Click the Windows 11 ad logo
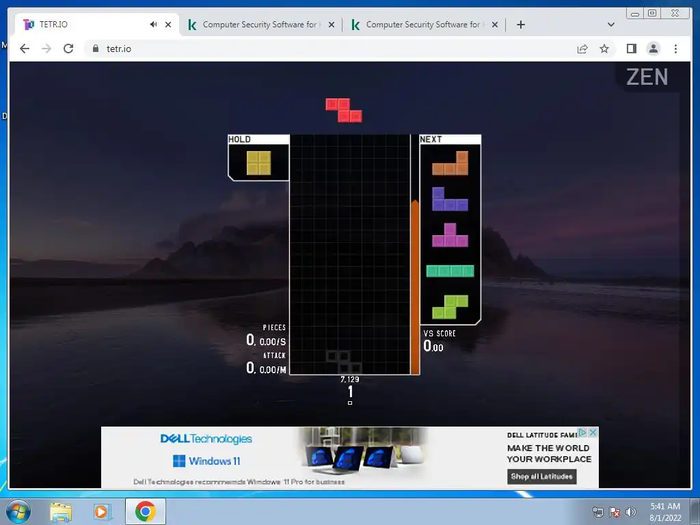This screenshot has width=700, height=525. [206, 461]
